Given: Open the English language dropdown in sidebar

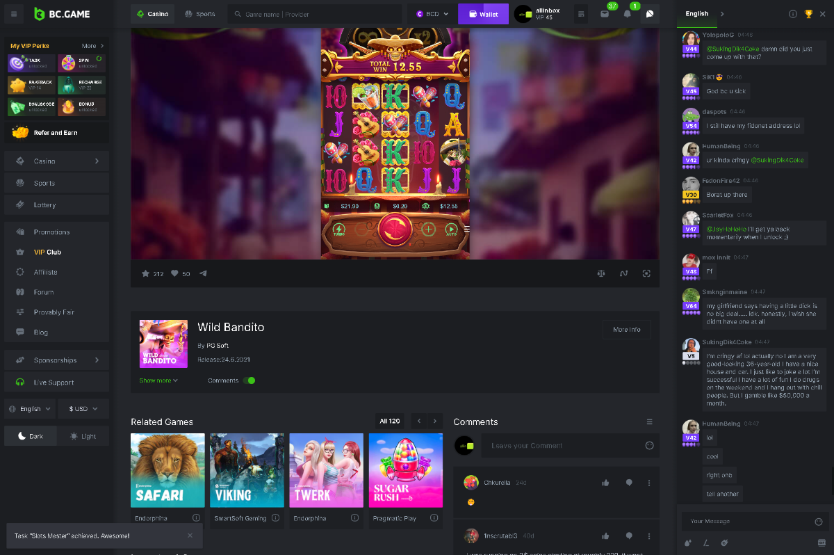Looking at the screenshot, I should (x=31, y=409).
